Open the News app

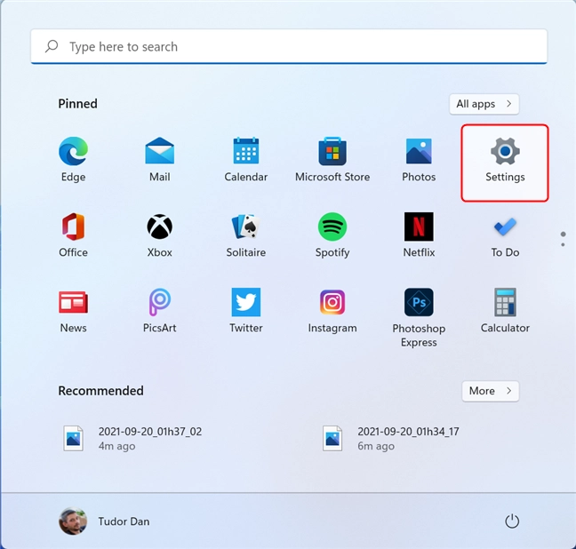tap(73, 311)
